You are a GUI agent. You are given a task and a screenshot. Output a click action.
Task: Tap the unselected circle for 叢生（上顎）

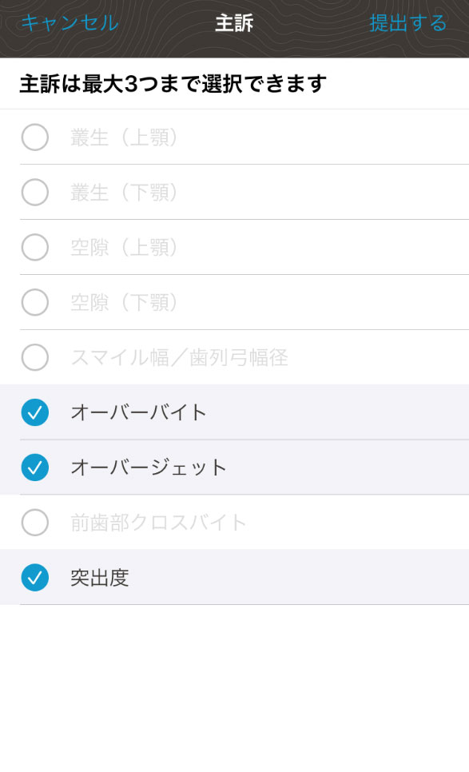pyautogui.click(x=35, y=137)
